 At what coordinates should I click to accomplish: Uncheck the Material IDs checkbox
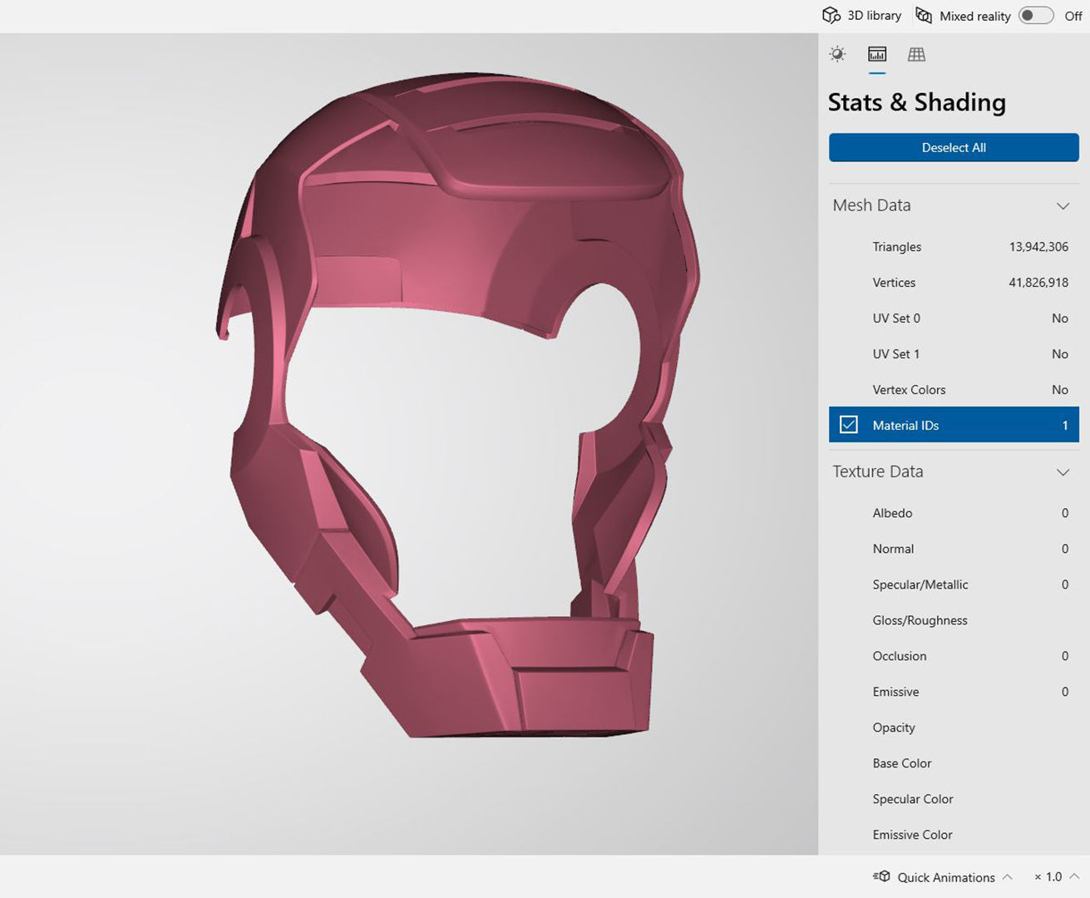click(x=848, y=425)
